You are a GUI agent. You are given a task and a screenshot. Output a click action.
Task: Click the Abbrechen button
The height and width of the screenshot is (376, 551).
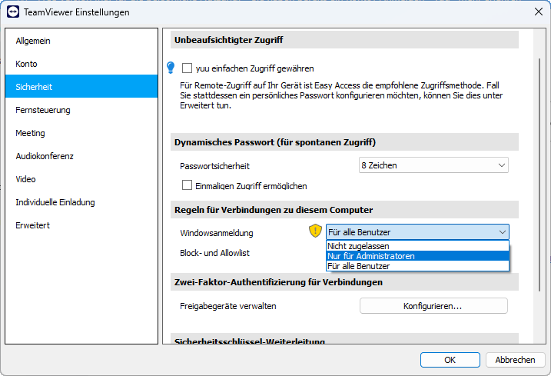point(515,360)
